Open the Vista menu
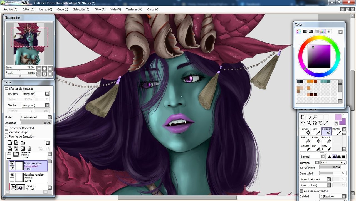Screen dimensions: 356x201 click(116, 9)
